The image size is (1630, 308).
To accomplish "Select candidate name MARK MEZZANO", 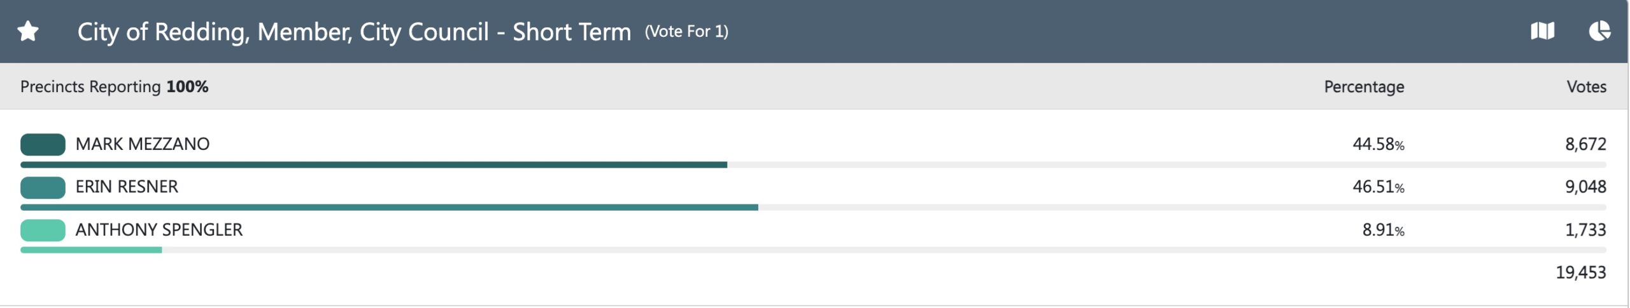I will click(x=143, y=144).
